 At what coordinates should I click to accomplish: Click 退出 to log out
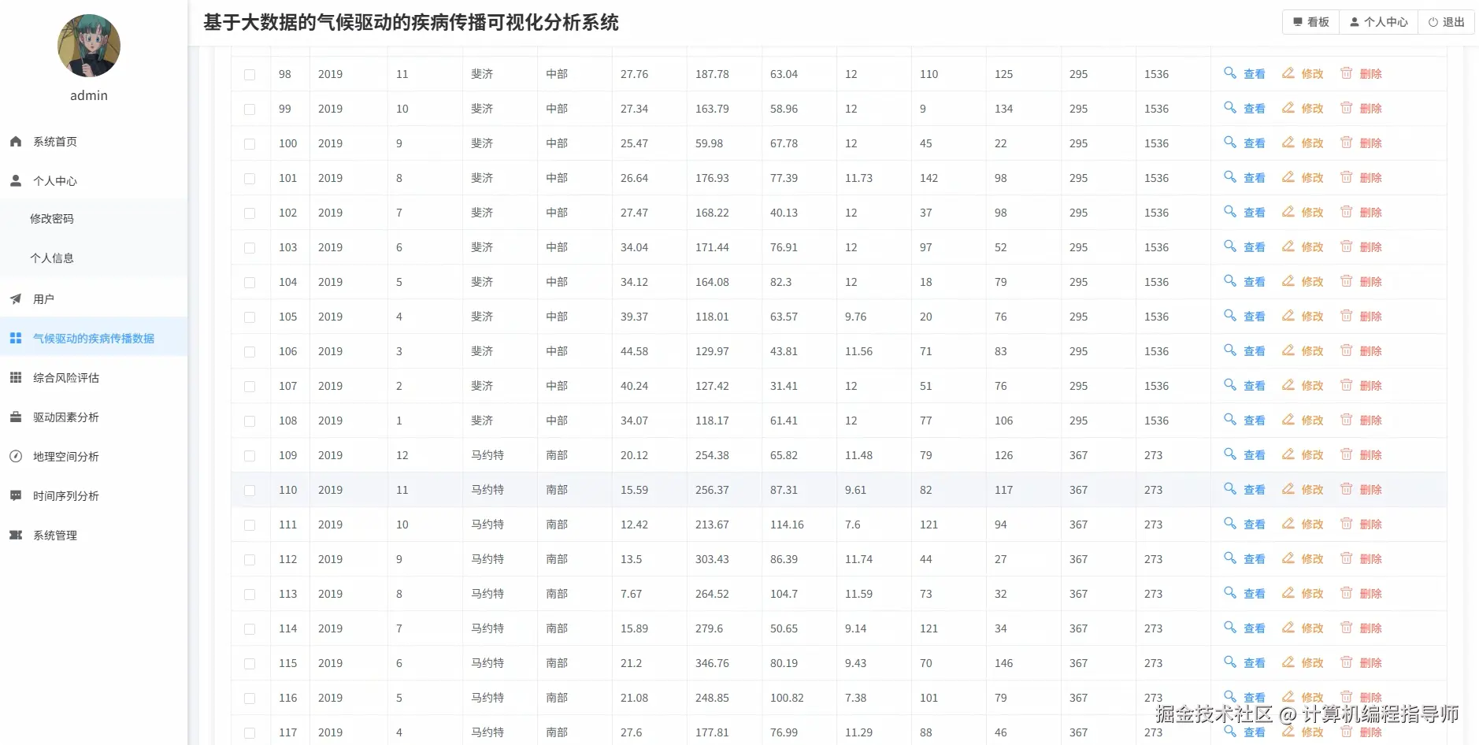[x=1446, y=21]
